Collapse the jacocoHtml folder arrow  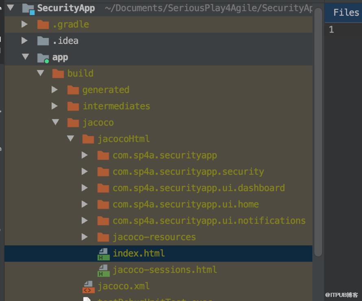[x=70, y=138]
